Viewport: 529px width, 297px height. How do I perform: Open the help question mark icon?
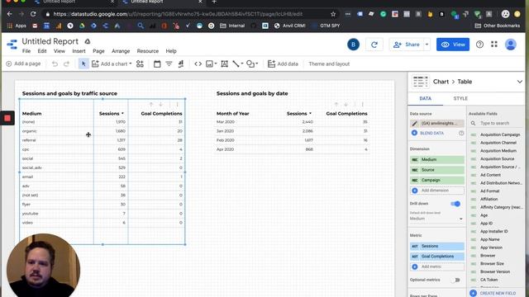tap(479, 45)
